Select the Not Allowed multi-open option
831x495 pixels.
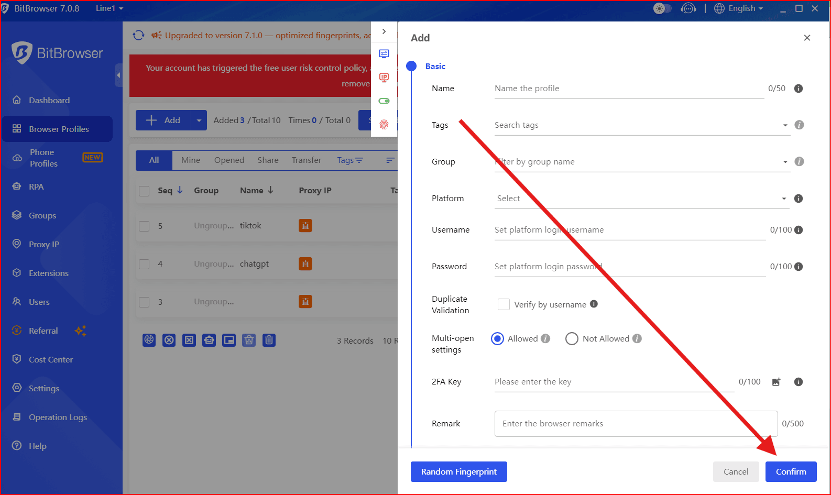point(572,339)
